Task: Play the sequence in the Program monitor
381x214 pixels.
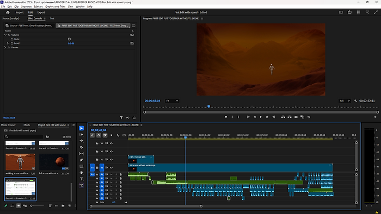Action: [261, 117]
